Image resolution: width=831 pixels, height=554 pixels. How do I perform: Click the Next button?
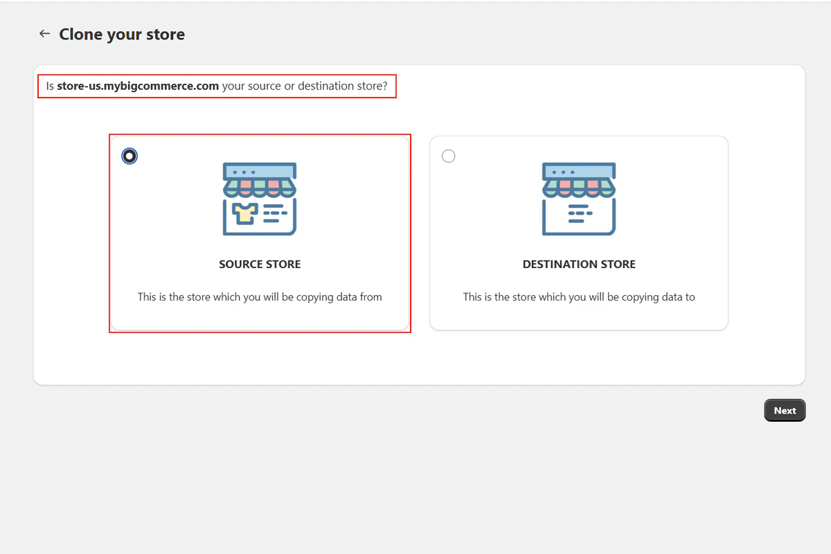point(785,410)
